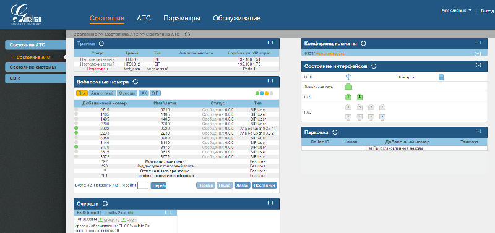The image size is (495, 233).
Task: Click status dot of extension 0715
Action: (x=76, y=109)
